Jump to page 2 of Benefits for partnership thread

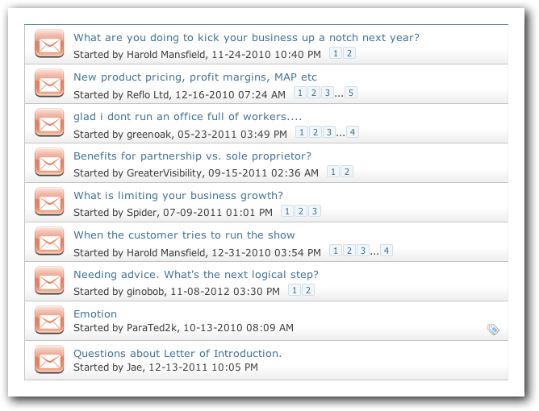[347, 172]
